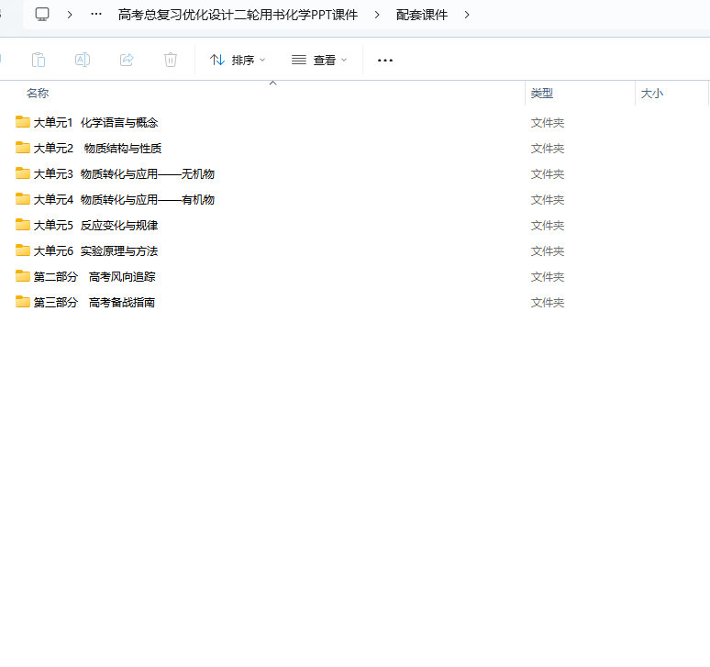Expand the chevron after 配套课件 in breadcrumb
The height and width of the screenshot is (667, 710).
tap(468, 15)
